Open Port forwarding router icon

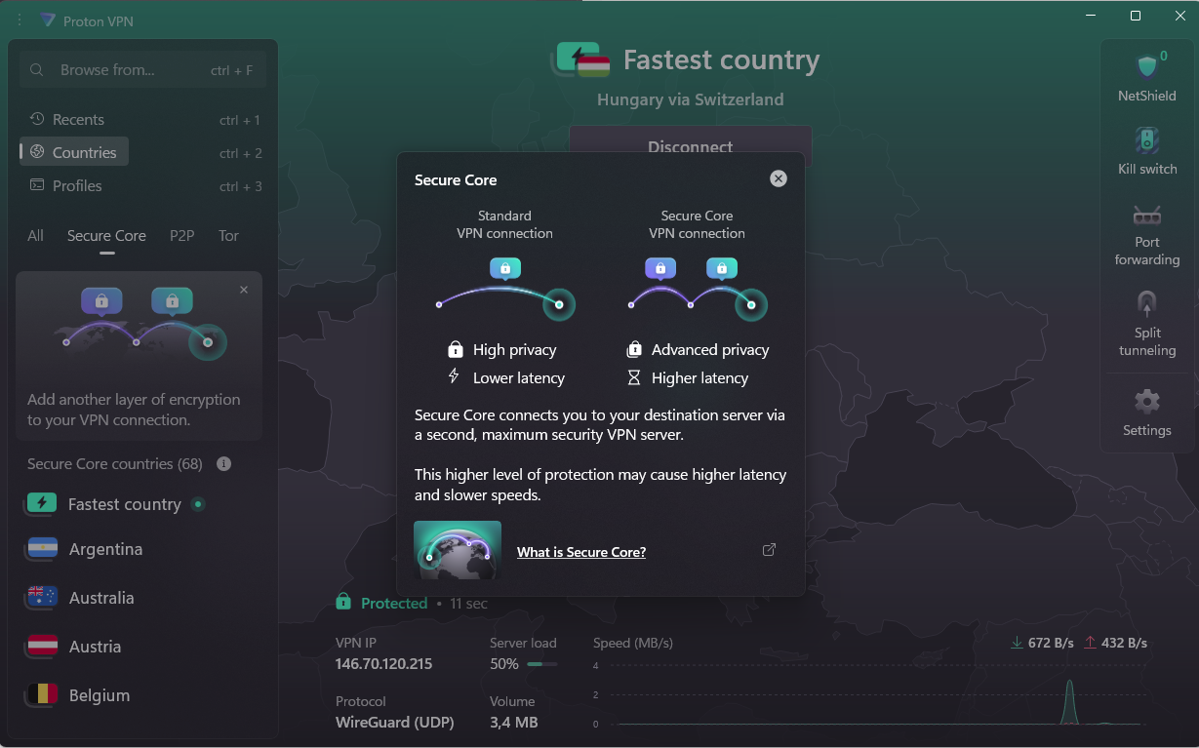[x=1147, y=216]
